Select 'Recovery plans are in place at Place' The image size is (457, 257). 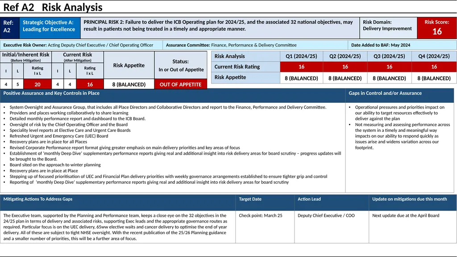(44, 171)
